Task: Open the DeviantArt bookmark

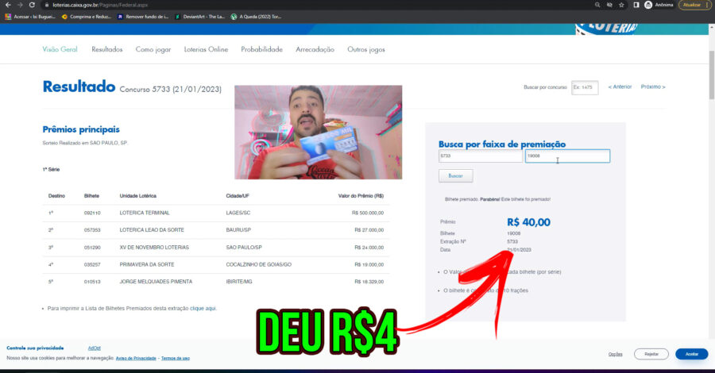Action: pyautogui.click(x=199, y=17)
